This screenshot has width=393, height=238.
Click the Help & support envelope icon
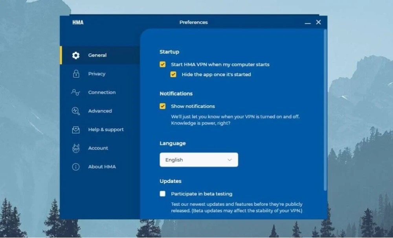pyautogui.click(x=76, y=129)
